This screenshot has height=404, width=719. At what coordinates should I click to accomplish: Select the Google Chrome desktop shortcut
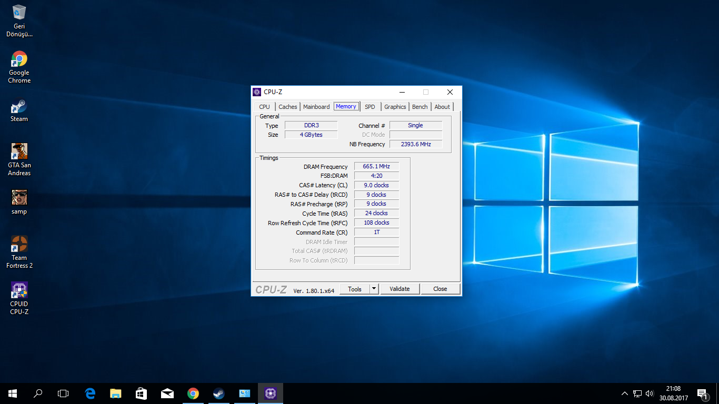click(19, 67)
